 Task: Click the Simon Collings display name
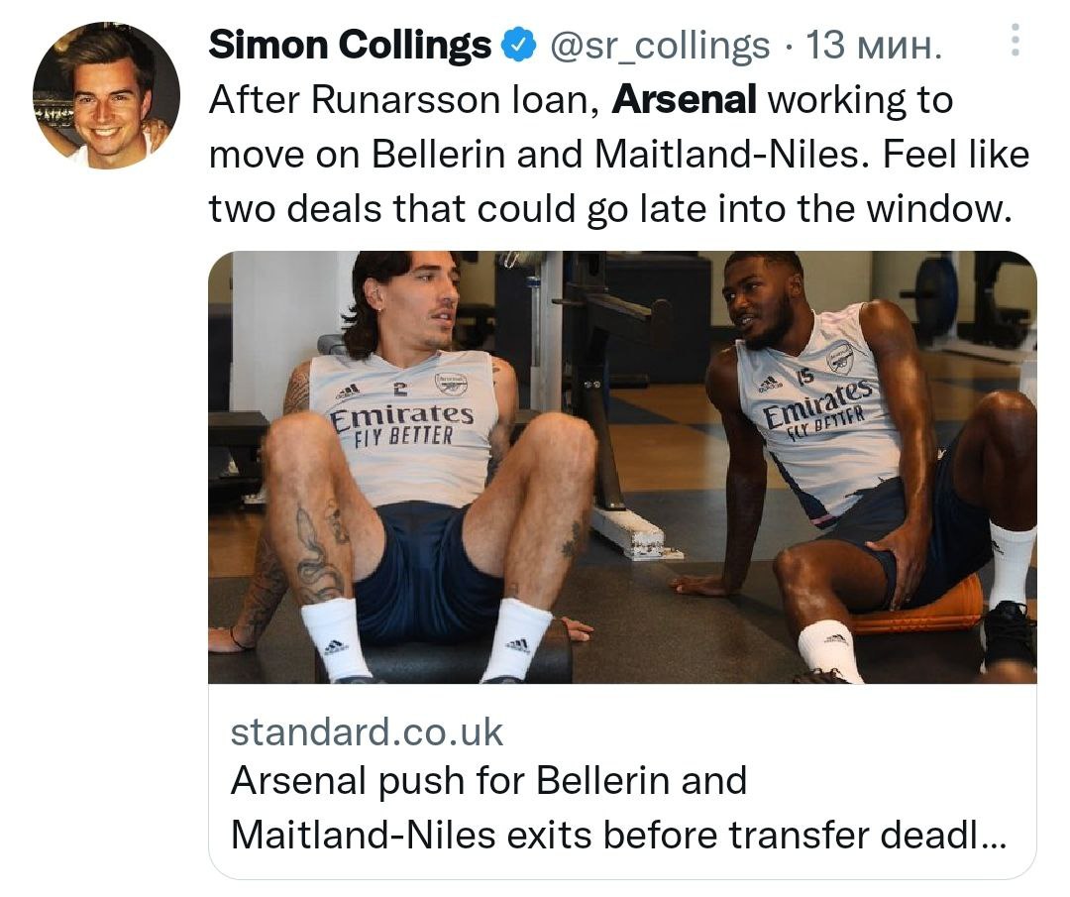350,45
